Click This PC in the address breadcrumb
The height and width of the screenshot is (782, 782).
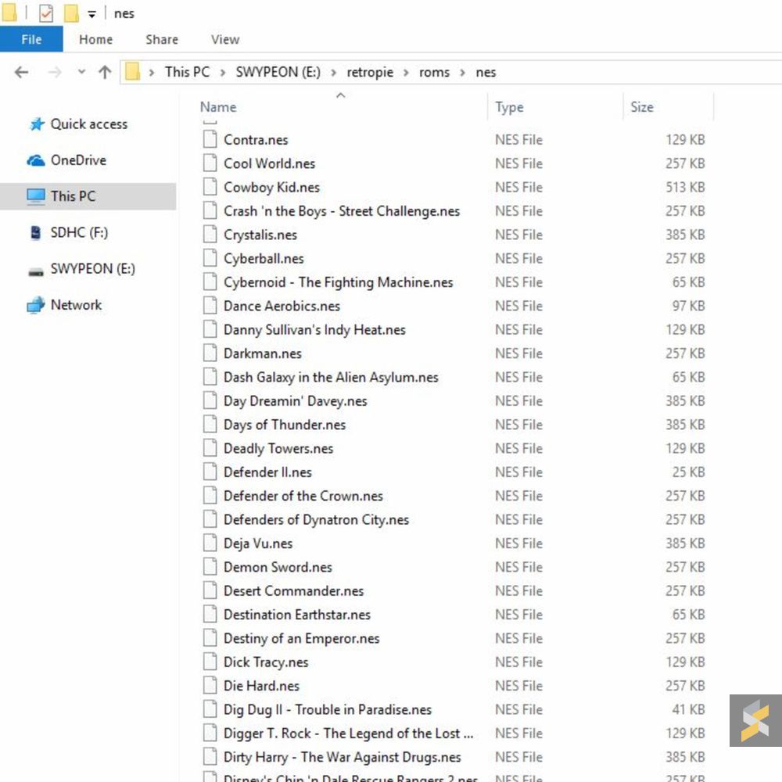(x=188, y=72)
